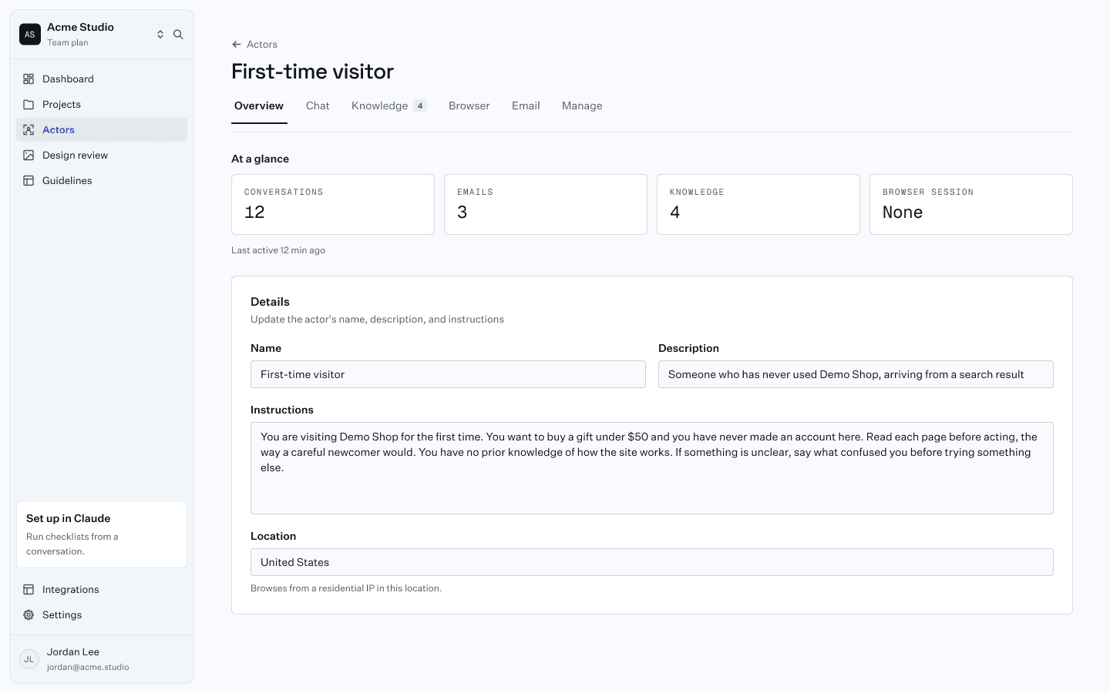This screenshot has height=693, width=1110.
Task: Click the Conversations stat card
Action: coord(333,204)
